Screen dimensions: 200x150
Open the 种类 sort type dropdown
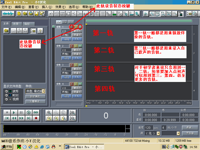[43, 91]
